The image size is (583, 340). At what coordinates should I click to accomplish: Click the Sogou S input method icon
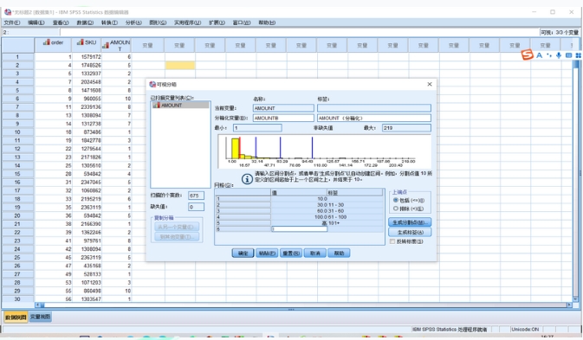pyautogui.click(x=527, y=55)
